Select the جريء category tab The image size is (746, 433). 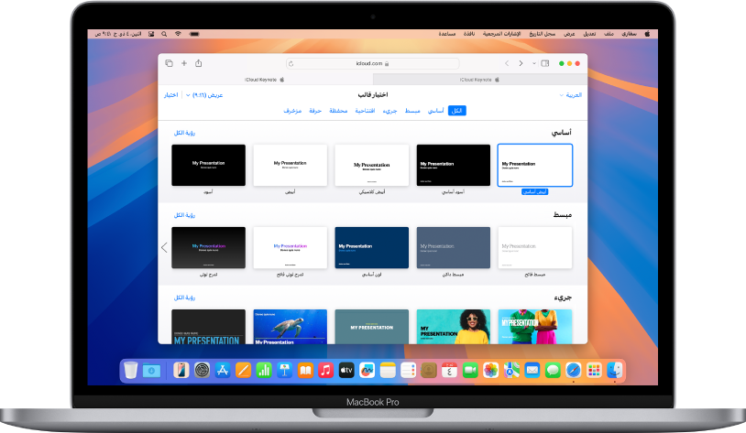pyautogui.click(x=389, y=111)
